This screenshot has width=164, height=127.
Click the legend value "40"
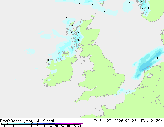pos(68,126)
